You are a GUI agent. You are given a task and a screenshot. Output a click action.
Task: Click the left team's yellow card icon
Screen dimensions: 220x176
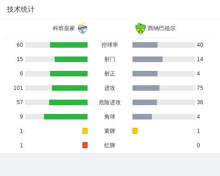tap(85, 131)
